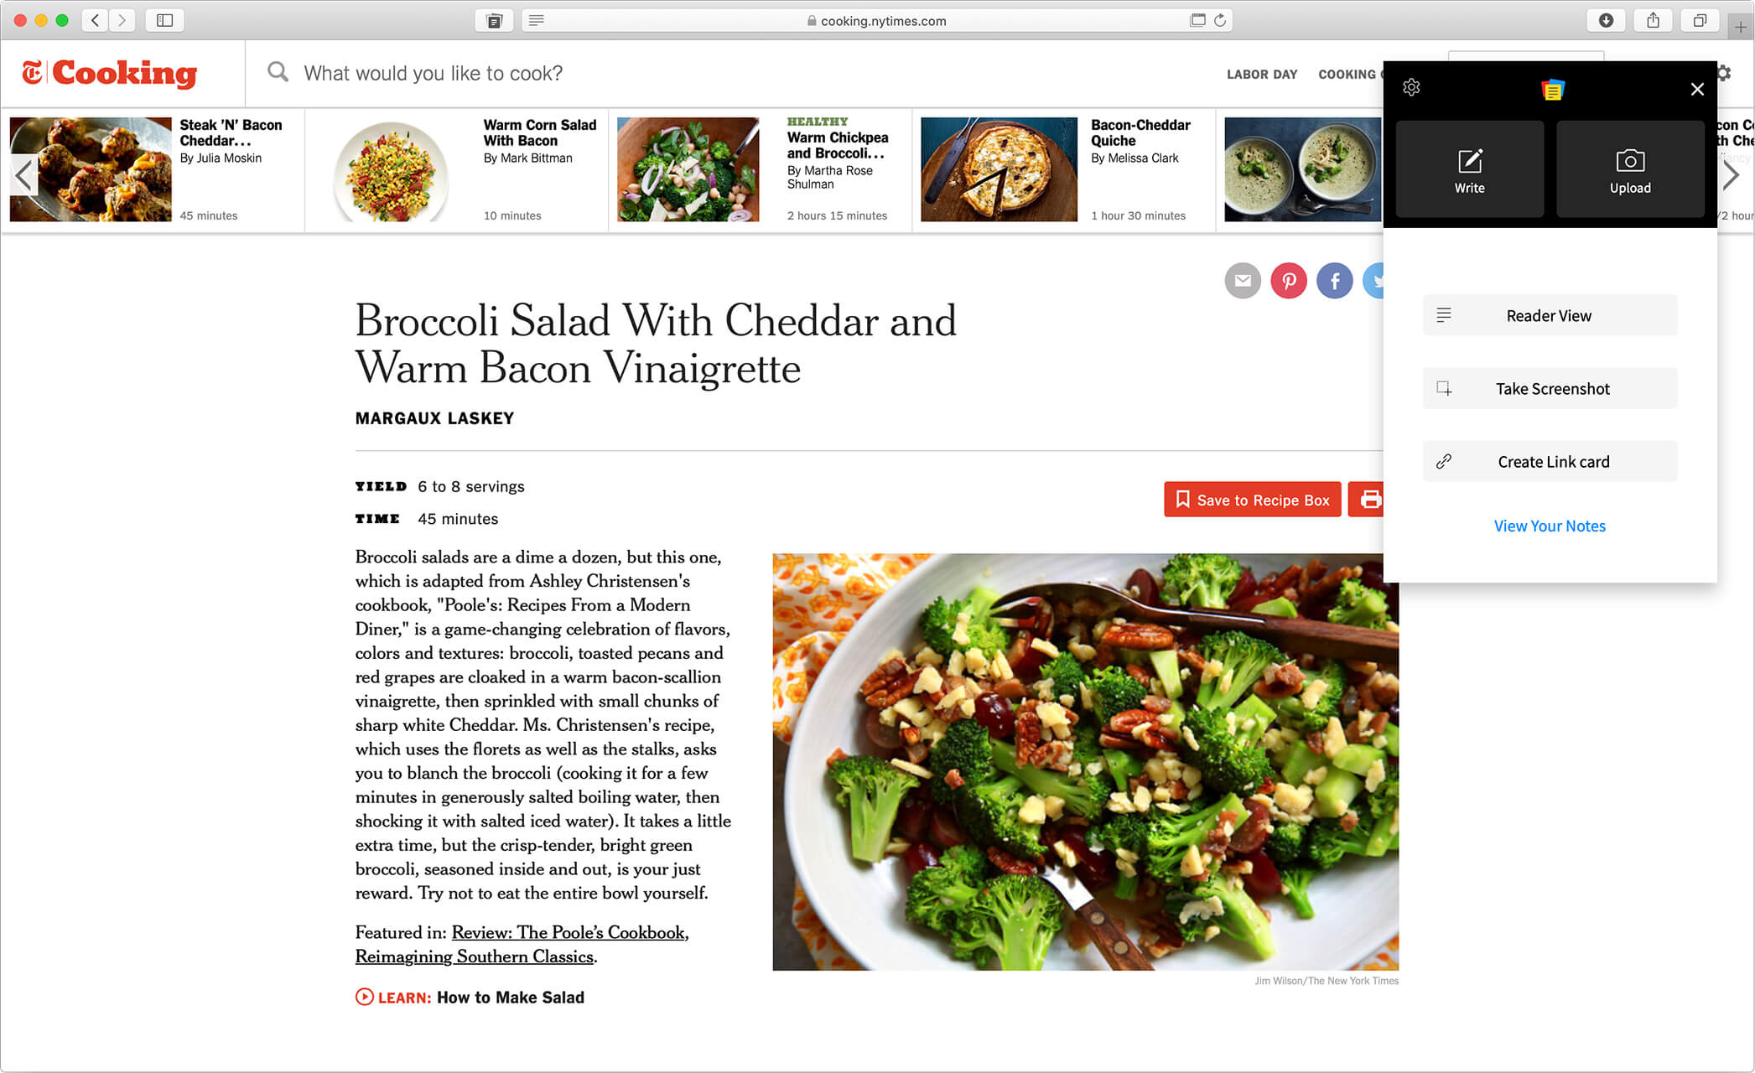Toggle the Safari sidebar
The width and height of the screenshot is (1755, 1073).
pos(164,20)
